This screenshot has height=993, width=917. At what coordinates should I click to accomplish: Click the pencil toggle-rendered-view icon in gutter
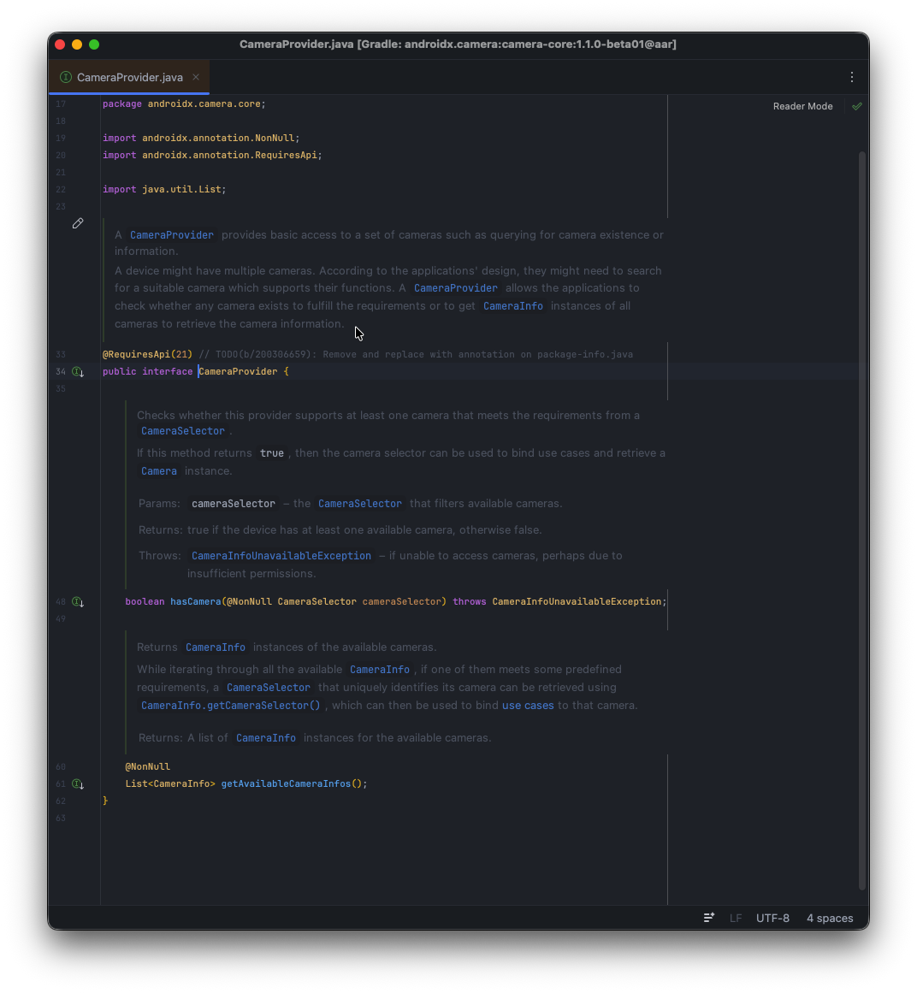click(x=78, y=223)
